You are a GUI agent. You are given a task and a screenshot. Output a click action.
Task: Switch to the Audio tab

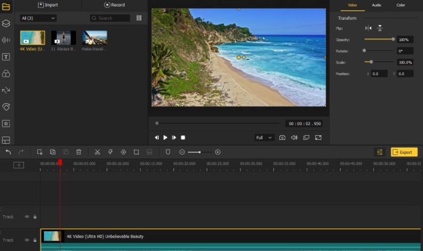(x=377, y=5)
